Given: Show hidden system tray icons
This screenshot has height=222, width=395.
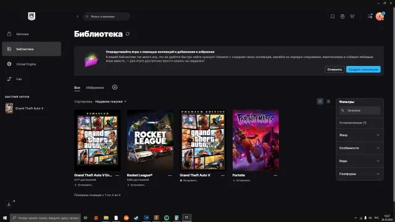Looking at the screenshot, I should pos(355,218).
